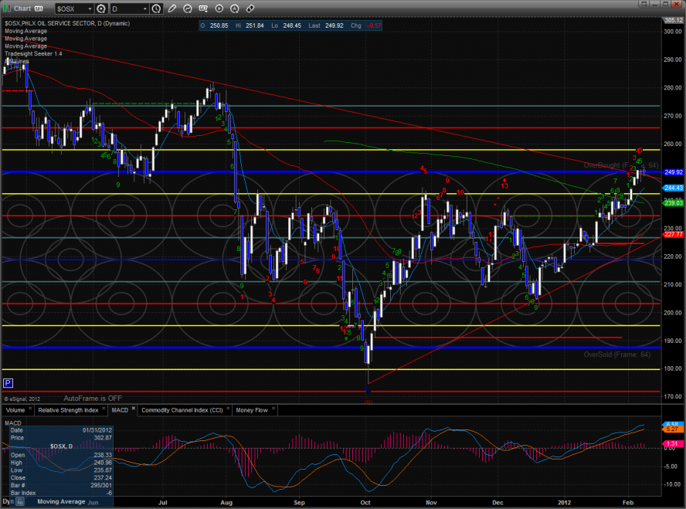Screen dimensions: 686x509
Task: Close the Money Flow tab
Action: click(x=273, y=409)
